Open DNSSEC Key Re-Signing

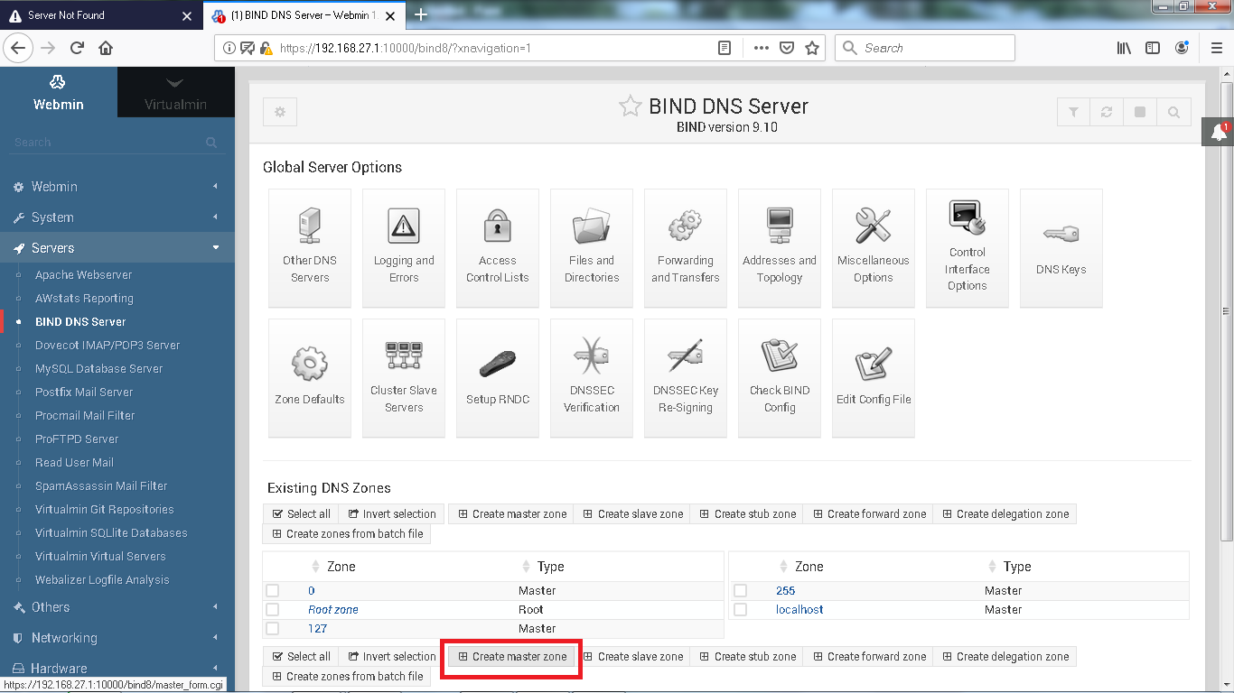pyautogui.click(x=686, y=378)
